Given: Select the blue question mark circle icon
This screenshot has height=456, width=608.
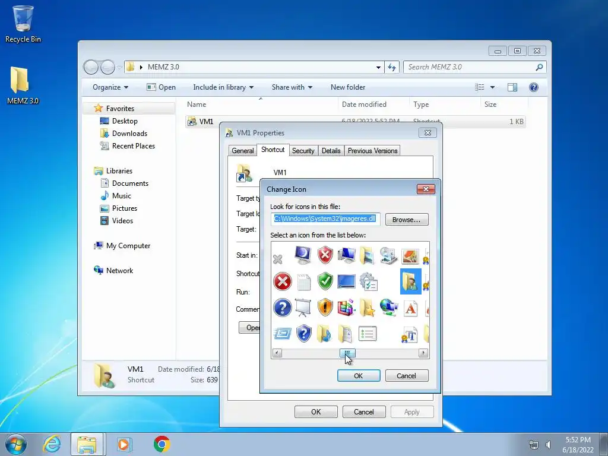Looking at the screenshot, I should (282, 308).
